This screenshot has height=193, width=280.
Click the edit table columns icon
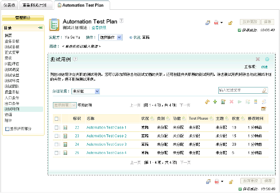264,108
